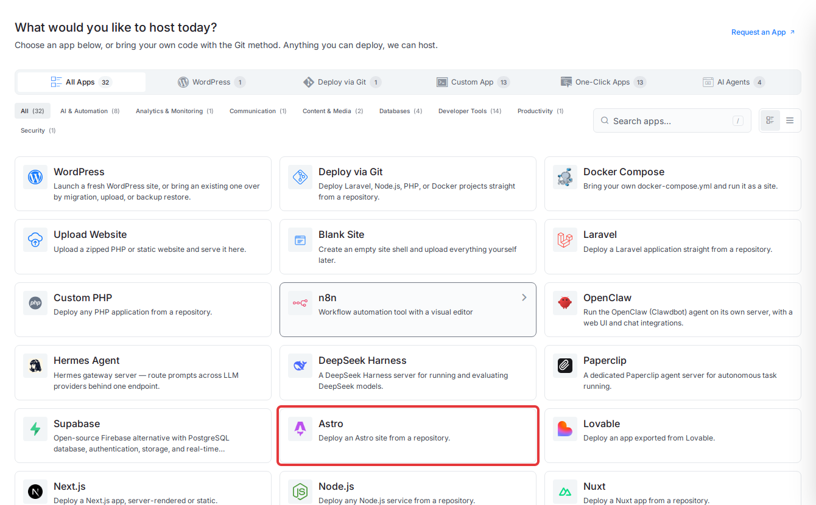Click the OpenClaw red mascot icon
Image resolution: width=816 pixels, height=505 pixels.
(565, 303)
